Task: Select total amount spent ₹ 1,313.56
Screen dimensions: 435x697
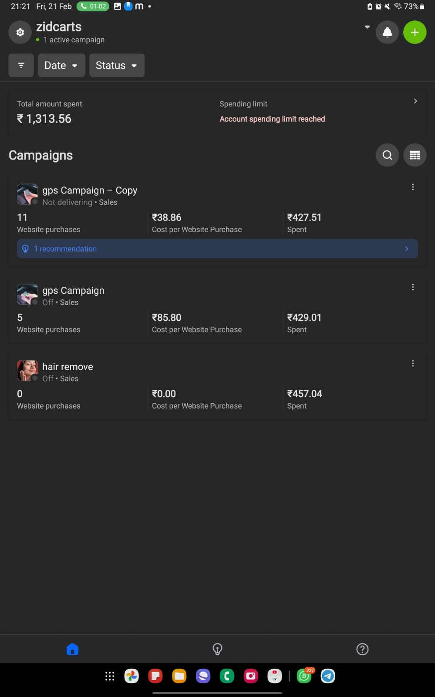Action: pyautogui.click(x=44, y=119)
